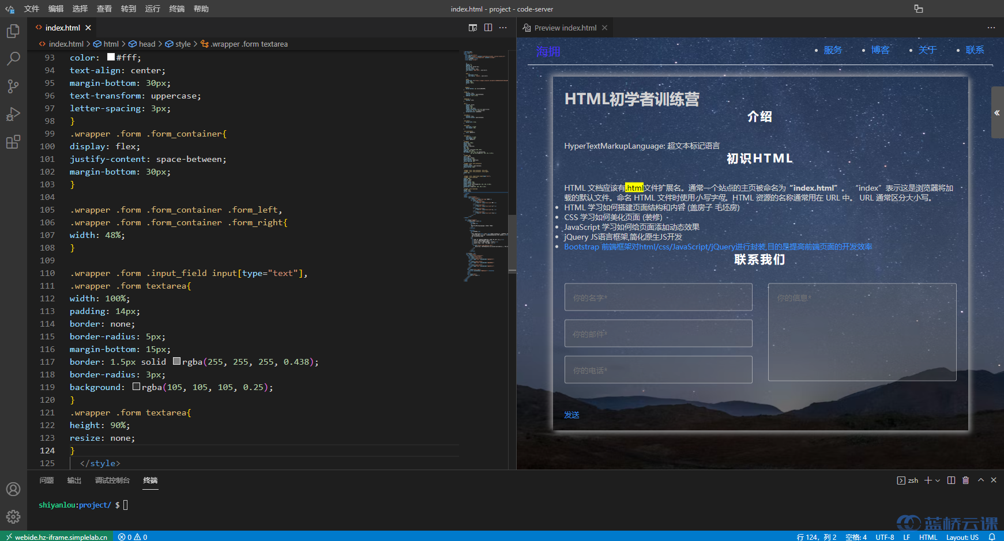
Task: Click the 发送 submit button in preview
Action: coord(571,415)
